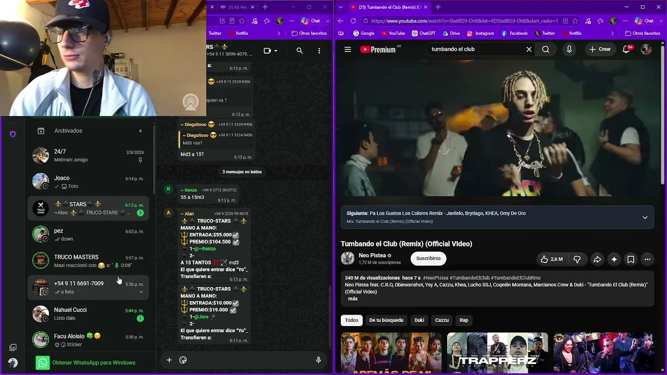Image resolution: width=667 pixels, height=375 pixels.
Task: Go back in the YouTube browser window
Action: [x=341, y=21]
